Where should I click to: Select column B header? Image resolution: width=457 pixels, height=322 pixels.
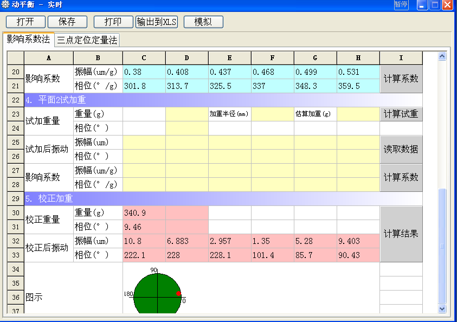(x=98, y=58)
